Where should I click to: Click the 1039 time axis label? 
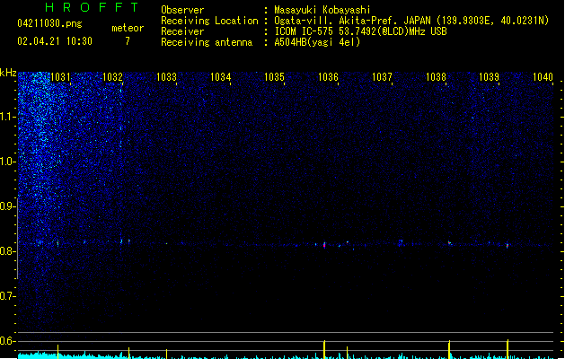point(489,77)
